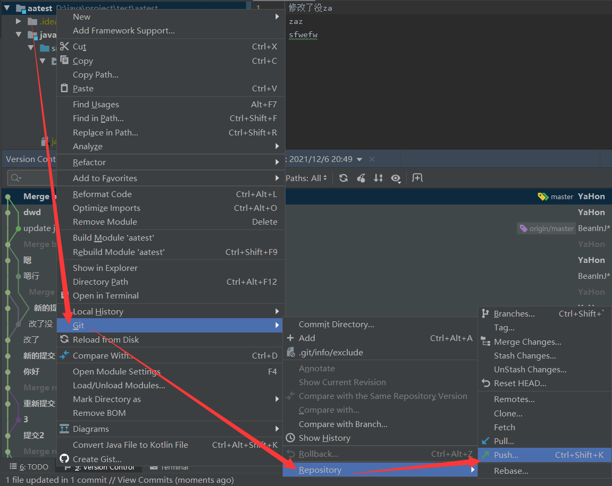Click the plus Add icon in Git submenu
The width and height of the screenshot is (612, 486).
point(290,338)
